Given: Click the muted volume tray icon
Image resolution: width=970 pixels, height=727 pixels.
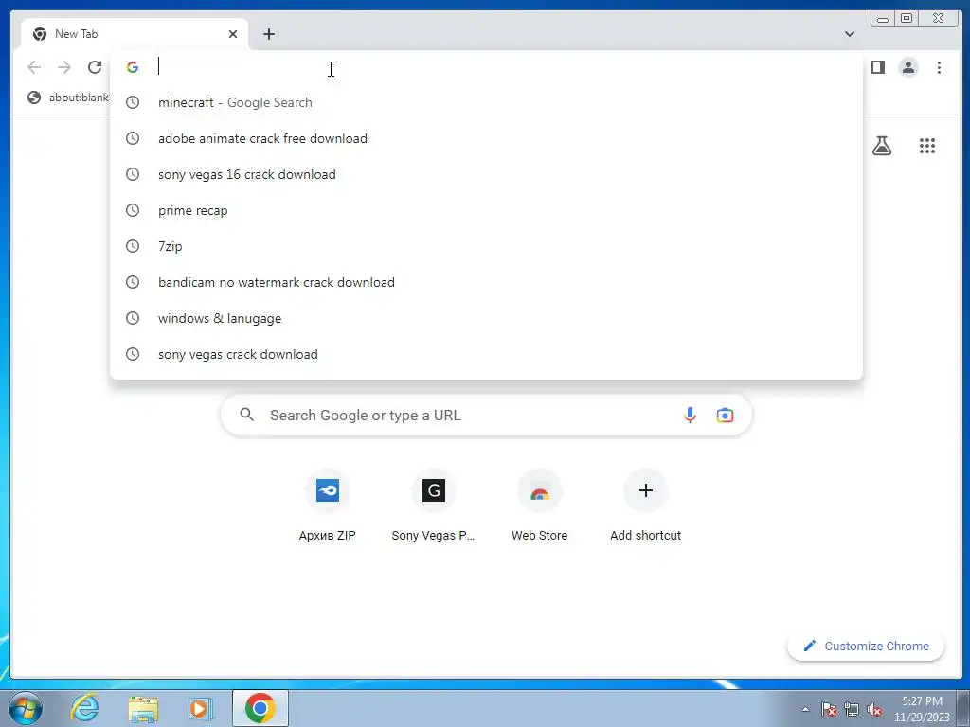Looking at the screenshot, I should point(874,709).
